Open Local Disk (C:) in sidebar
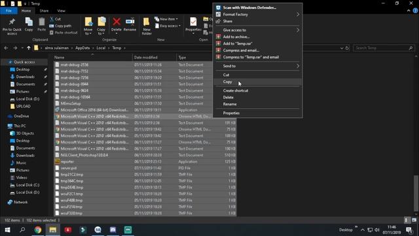The height and width of the screenshot is (236, 419). tap(27, 185)
